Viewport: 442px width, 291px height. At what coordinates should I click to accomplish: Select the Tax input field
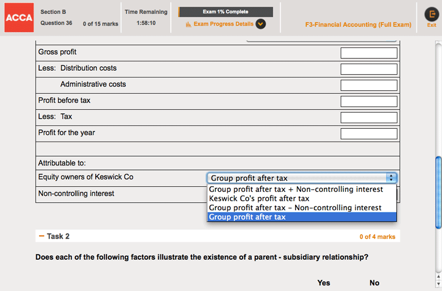tap(369, 118)
